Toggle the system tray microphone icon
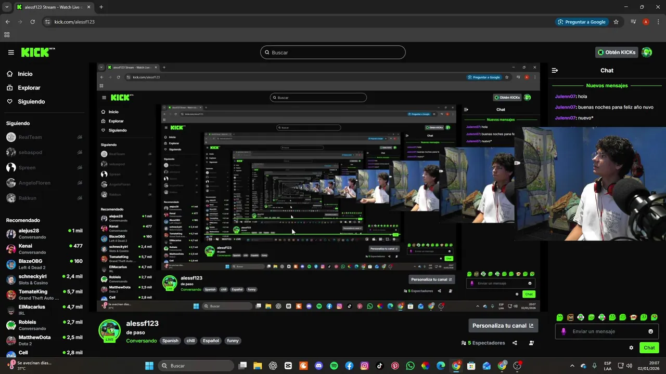This screenshot has width=666, height=374. [594, 366]
